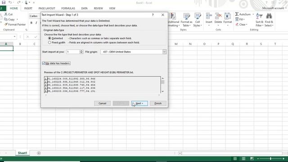The height and width of the screenshot is (162, 288).
Task: Open the HOME ribbon tab
Action: [14, 8]
